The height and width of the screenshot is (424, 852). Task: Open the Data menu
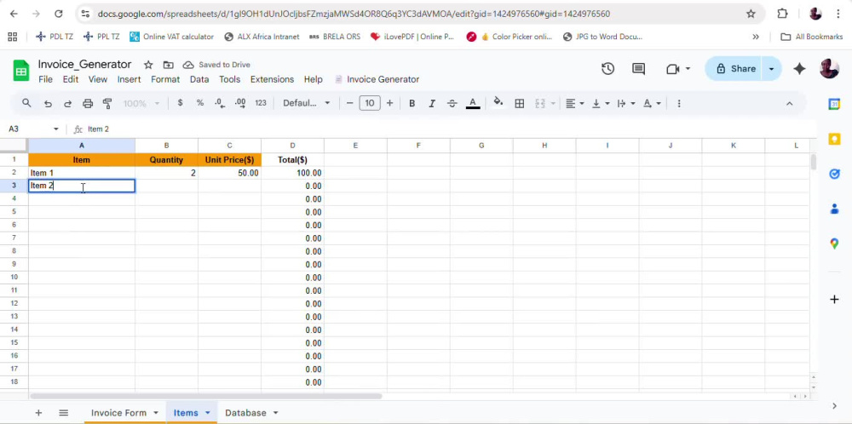(x=199, y=79)
